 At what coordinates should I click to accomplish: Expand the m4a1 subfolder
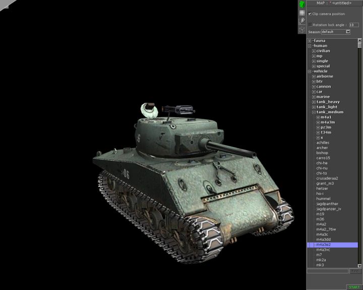click(318, 117)
